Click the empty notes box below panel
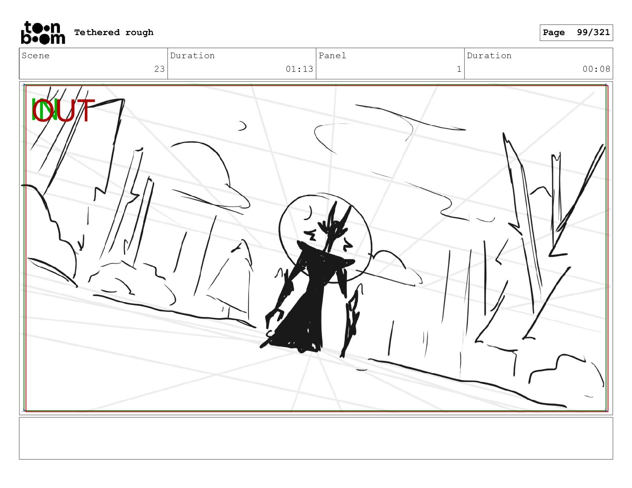632x488 pixels. point(316,438)
